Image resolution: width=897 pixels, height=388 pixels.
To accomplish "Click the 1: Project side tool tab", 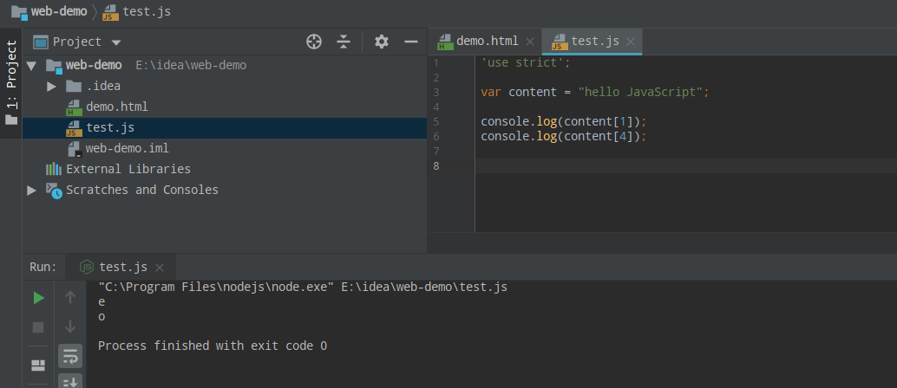I will pos(11,83).
